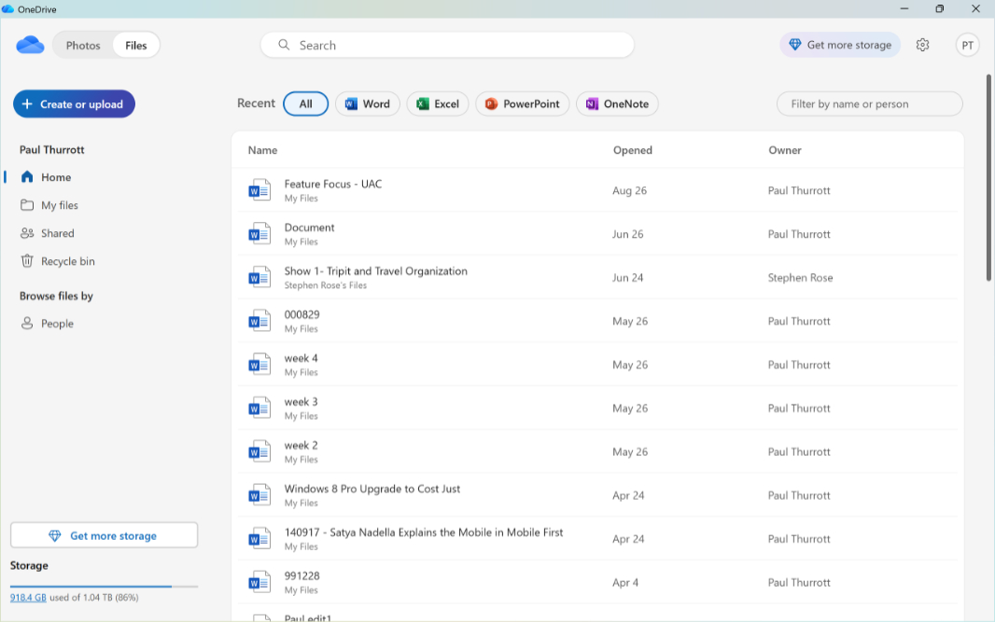Image resolution: width=995 pixels, height=622 pixels.
Task: Open the Create or upload menu
Action: click(74, 104)
